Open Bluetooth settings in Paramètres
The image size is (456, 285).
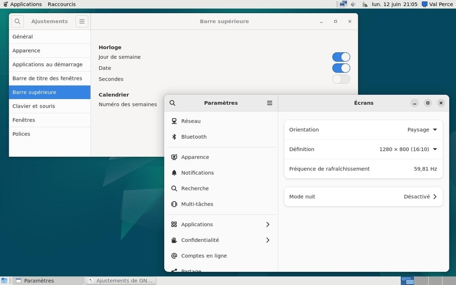point(221,137)
